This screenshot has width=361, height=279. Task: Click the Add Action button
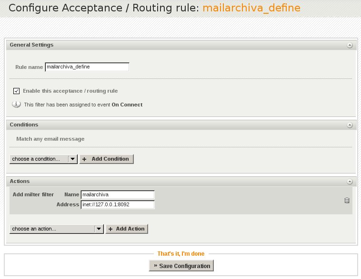127,229
